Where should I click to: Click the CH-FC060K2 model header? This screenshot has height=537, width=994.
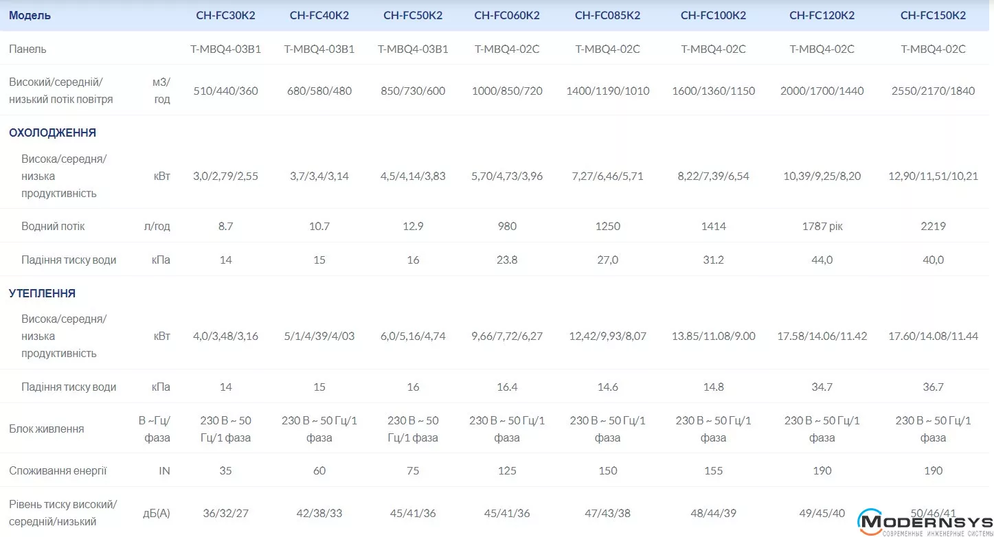coord(507,15)
